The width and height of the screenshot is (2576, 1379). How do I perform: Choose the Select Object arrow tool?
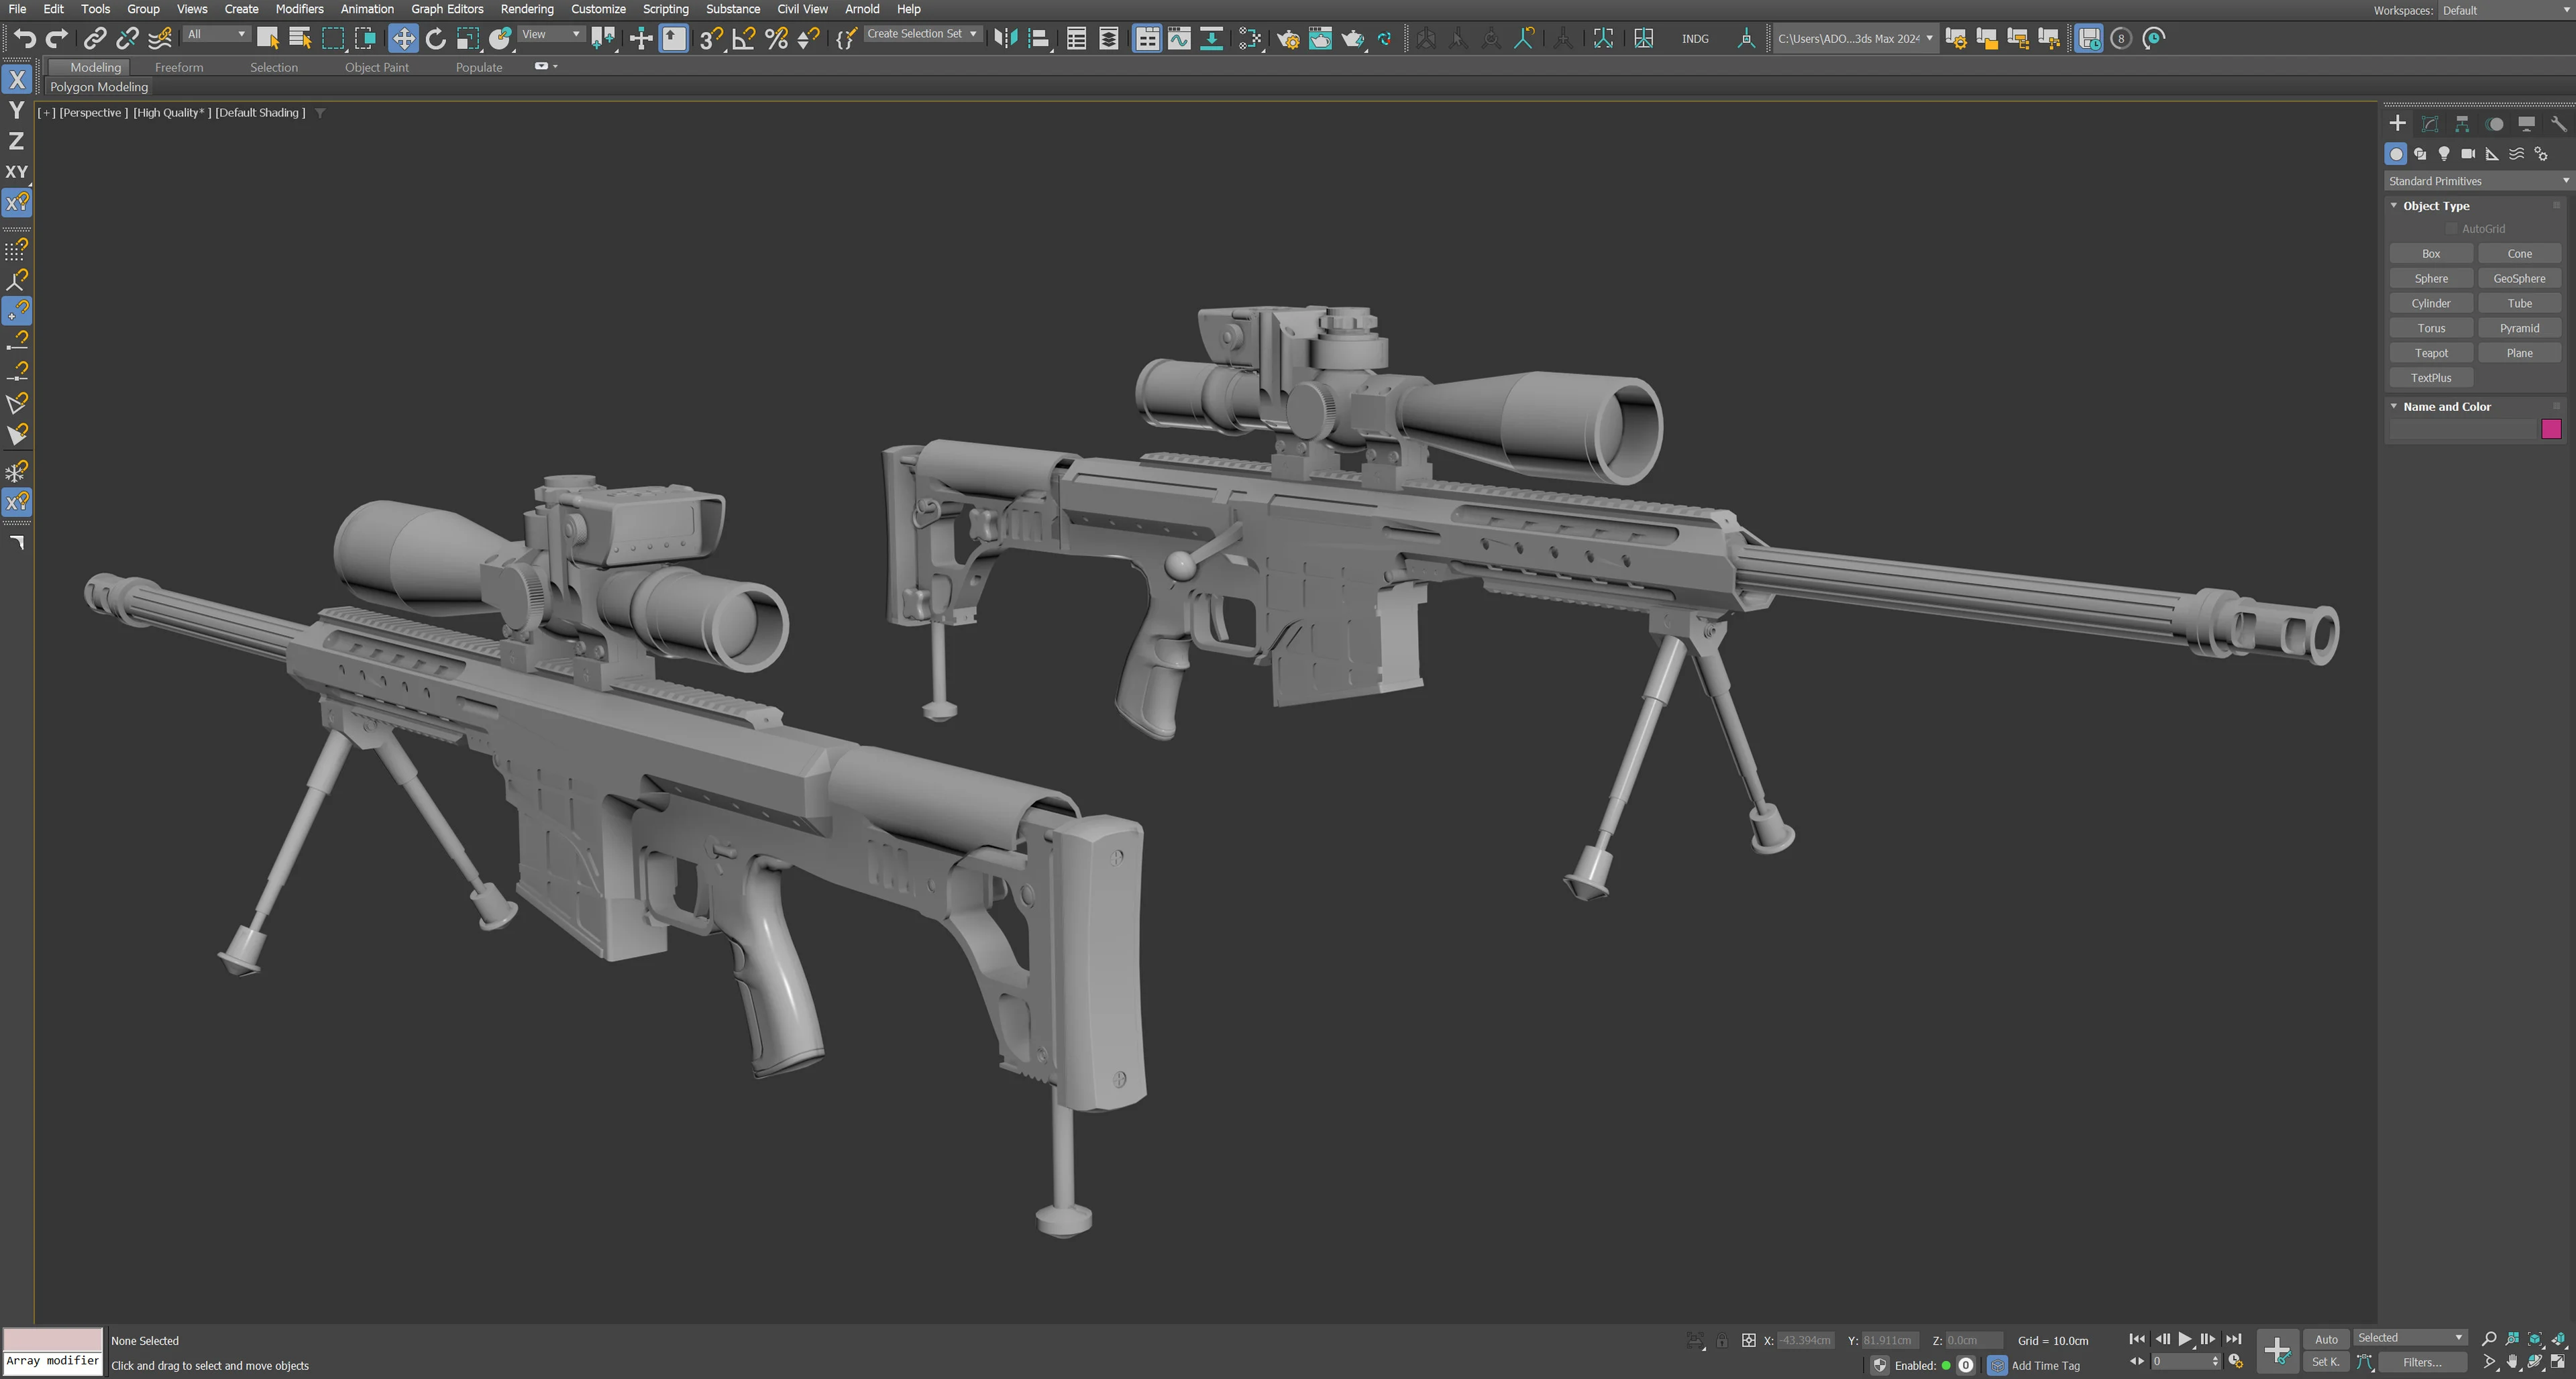point(267,38)
